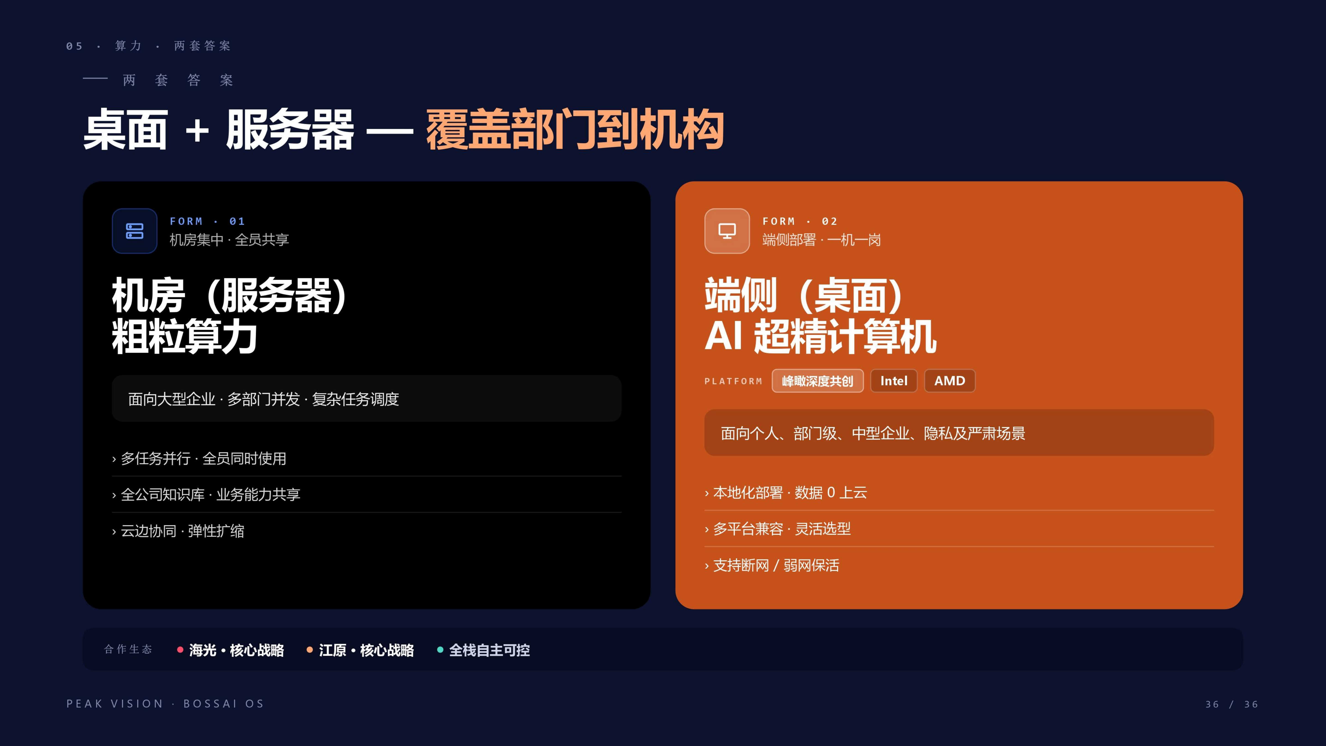Click the server rack icon for Form 01
The height and width of the screenshot is (746, 1326).
pyautogui.click(x=134, y=231)
